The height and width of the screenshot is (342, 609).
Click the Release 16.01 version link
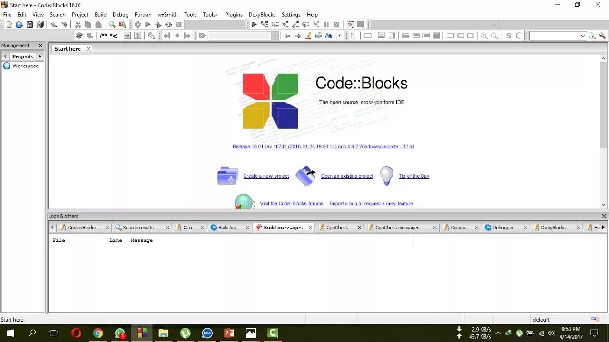coord(323,147)
